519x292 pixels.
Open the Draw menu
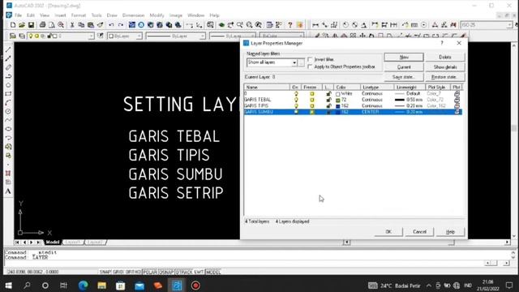pyautogui.click(x=112, y=15)
